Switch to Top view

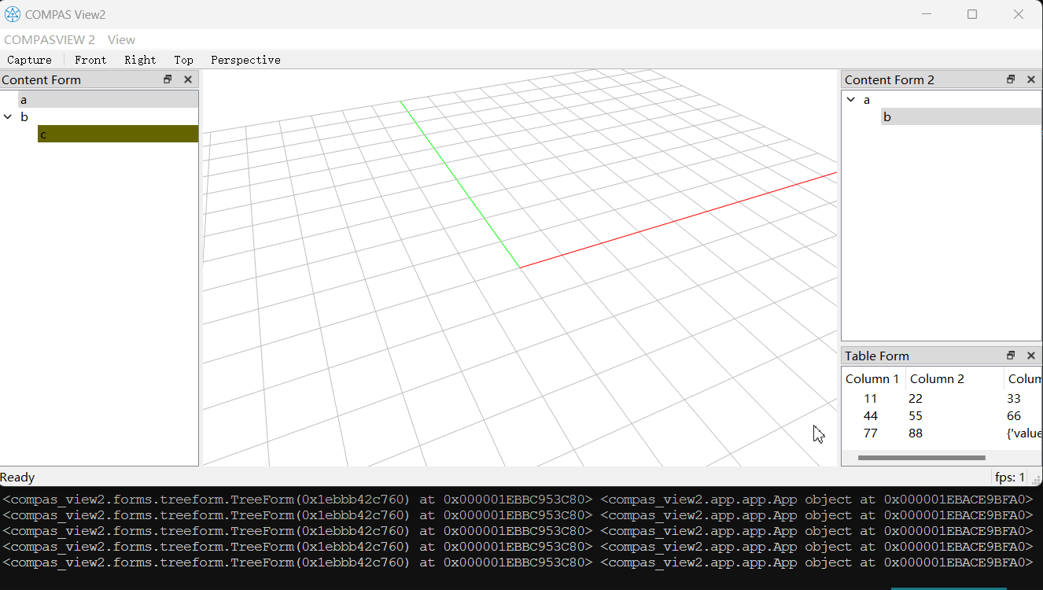coord(183,59)
